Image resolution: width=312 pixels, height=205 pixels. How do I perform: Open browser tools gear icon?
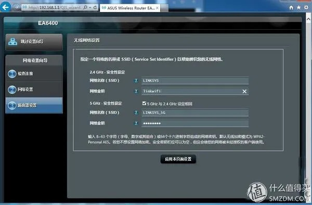click(x=306, y=7)
